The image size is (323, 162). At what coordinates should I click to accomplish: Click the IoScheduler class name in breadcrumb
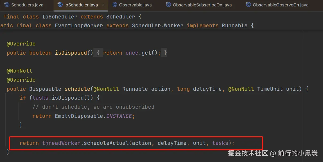[60, 17]
